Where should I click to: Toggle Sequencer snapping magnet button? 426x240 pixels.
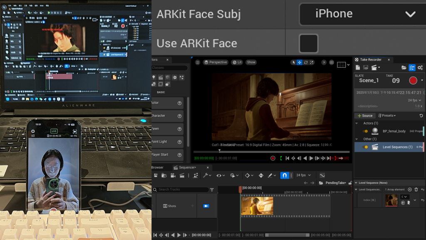click(285, 175)
